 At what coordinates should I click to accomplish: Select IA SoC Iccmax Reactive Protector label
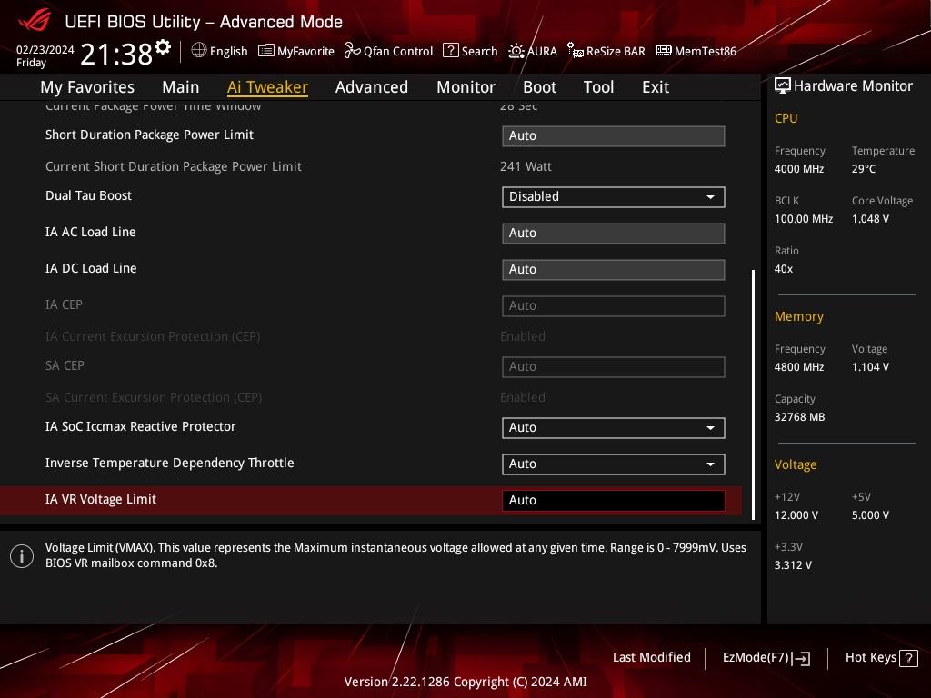140,426
